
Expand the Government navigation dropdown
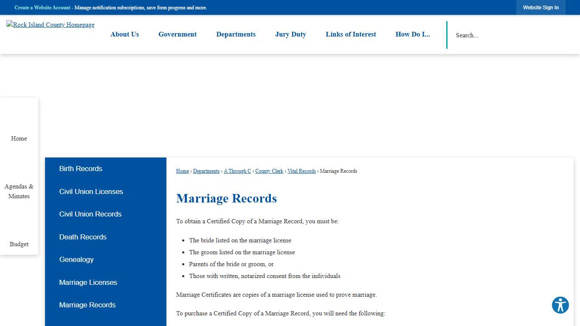tap(177, 34)
